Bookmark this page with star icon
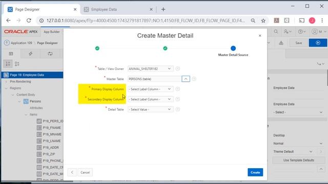Image resolution: width=328 pixels, height=184 pixels. coord(263,20)
